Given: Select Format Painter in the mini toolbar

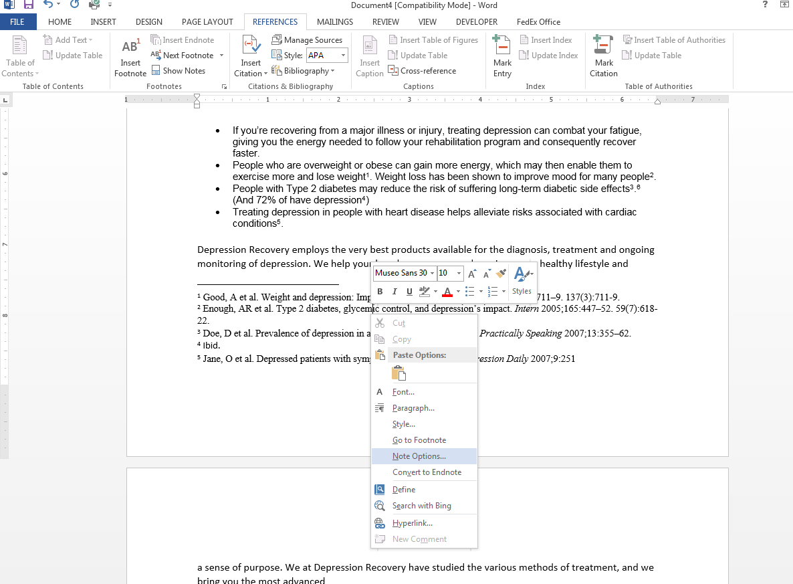Looking at the screenshot, I should click(x=501, y=273).
